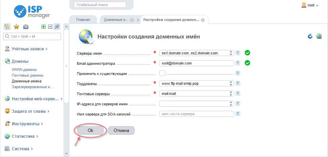Click sidebar scrollbar down arrow
This screenshot has width=328, height=157.
tap(66, 153)
